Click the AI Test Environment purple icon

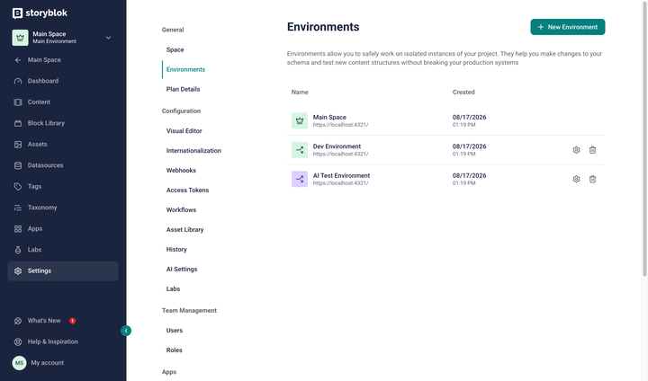pyautogui.click(x=300, y=179)
